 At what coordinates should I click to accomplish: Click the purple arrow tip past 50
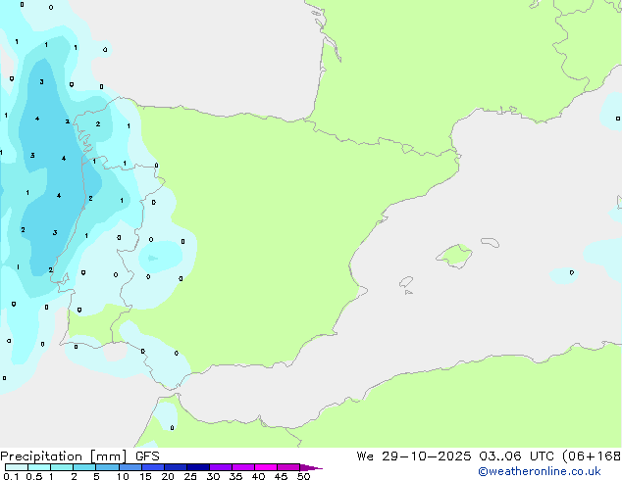pyautogui.click(x=311, y=467)
